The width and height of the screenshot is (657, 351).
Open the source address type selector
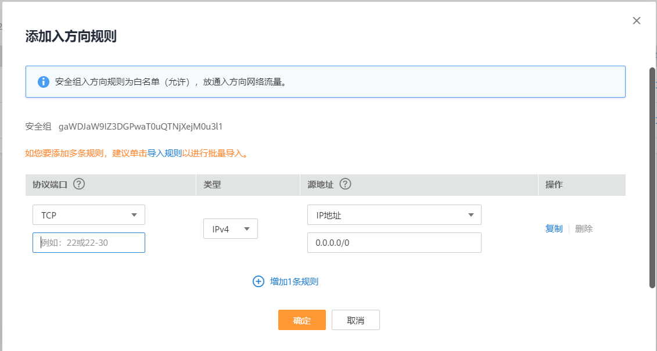pyautogui.click(x=394, y=214)
